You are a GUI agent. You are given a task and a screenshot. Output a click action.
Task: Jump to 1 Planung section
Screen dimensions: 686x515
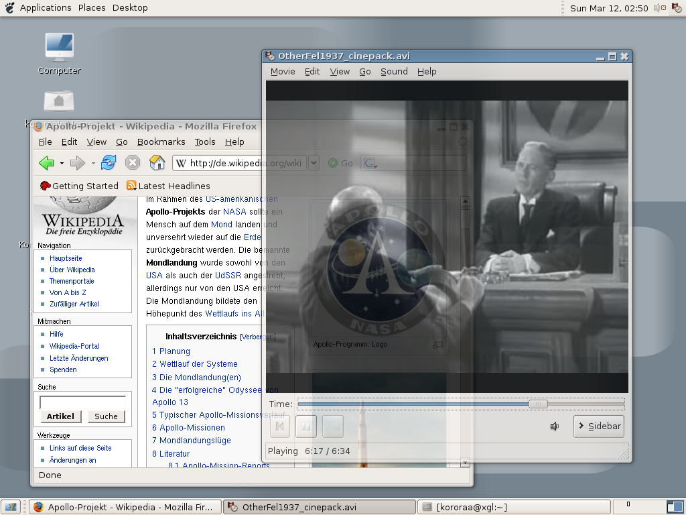click(171, 351)
